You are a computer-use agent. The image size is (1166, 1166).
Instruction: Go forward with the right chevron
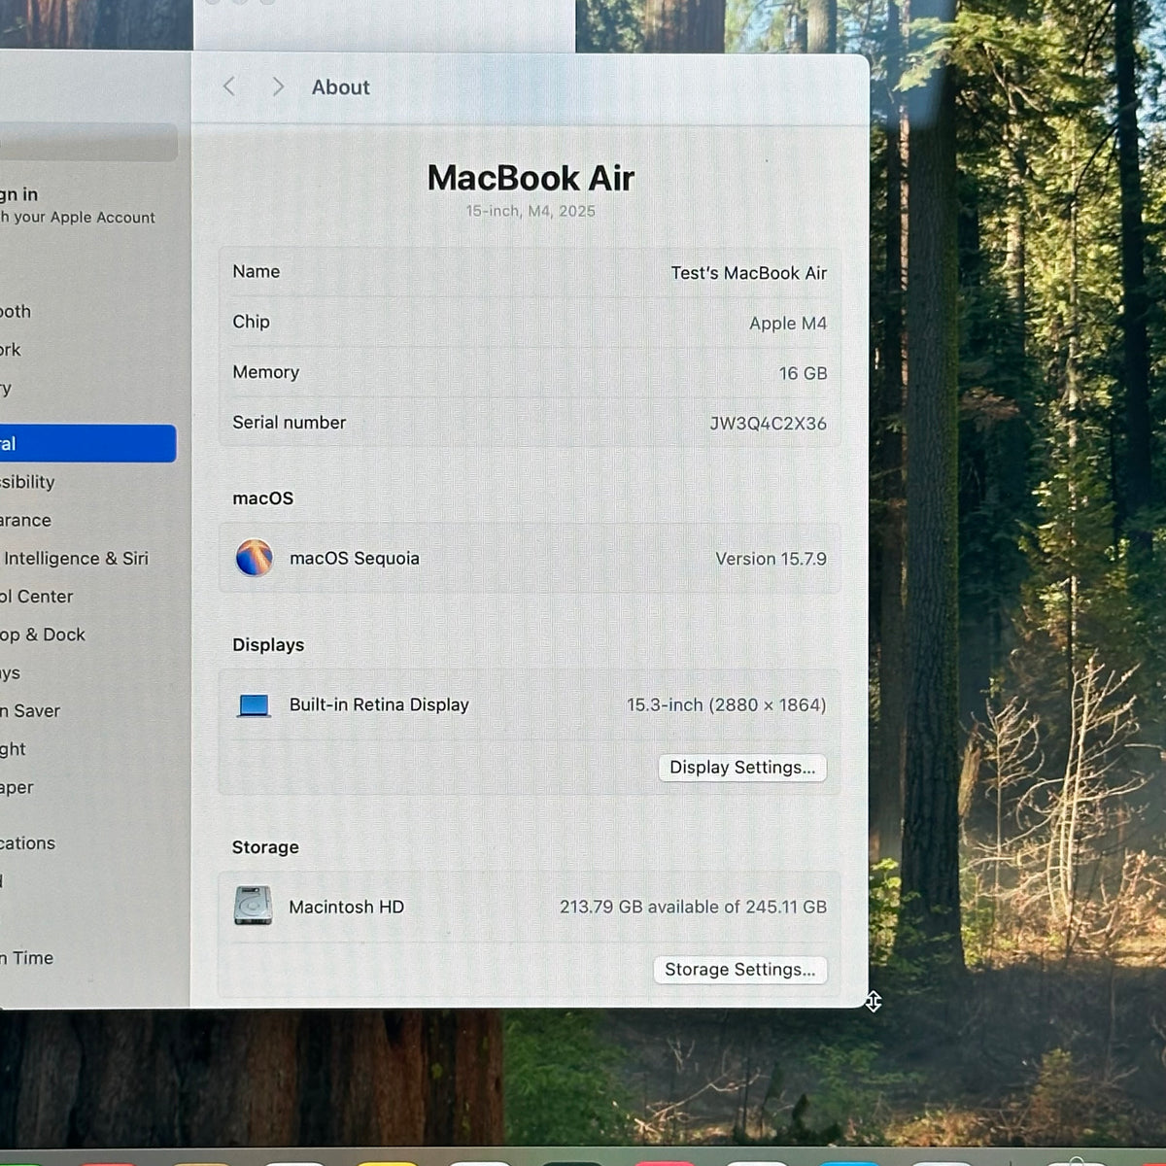click(278, 86)
